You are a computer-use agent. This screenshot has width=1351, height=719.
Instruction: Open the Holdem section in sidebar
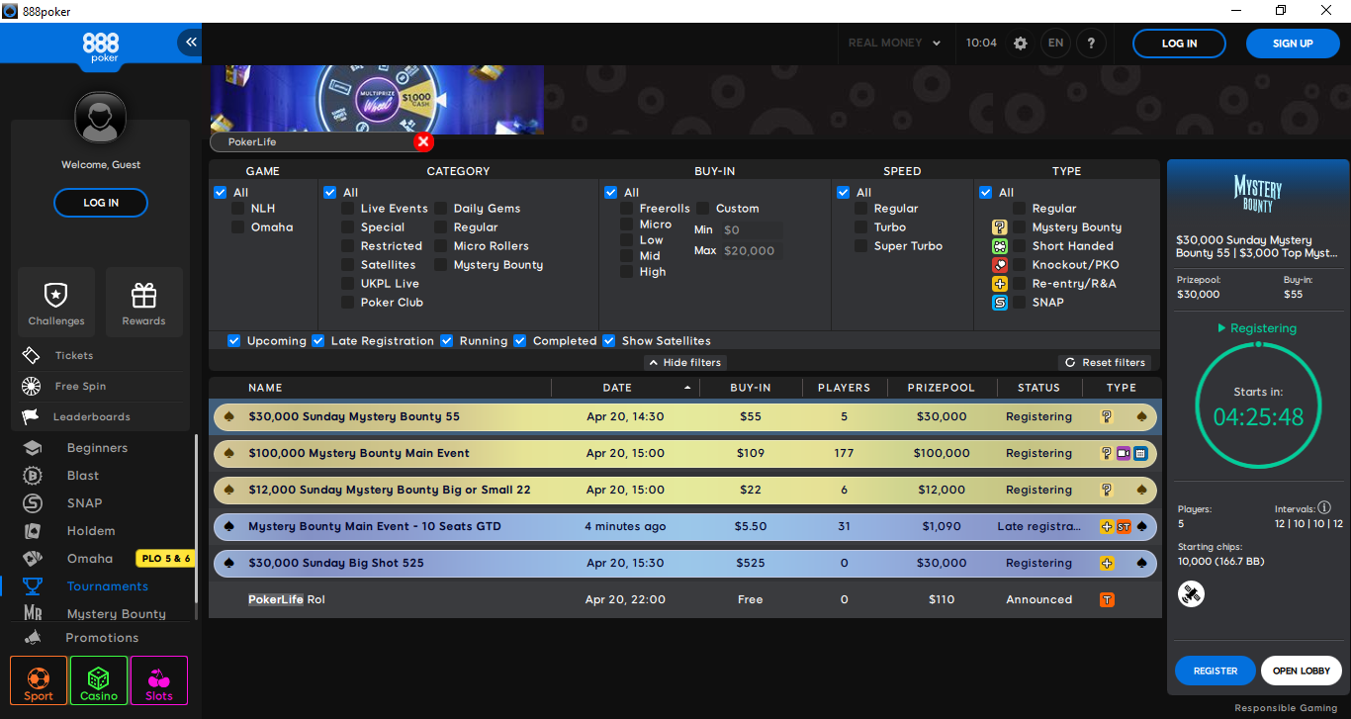coord(91,531)
